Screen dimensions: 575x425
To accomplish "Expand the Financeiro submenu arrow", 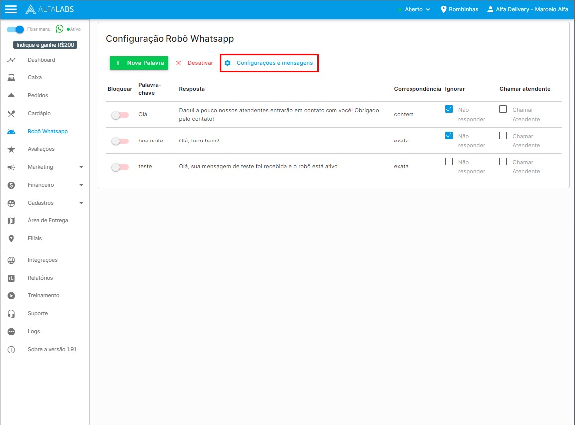I will [81, 185].
